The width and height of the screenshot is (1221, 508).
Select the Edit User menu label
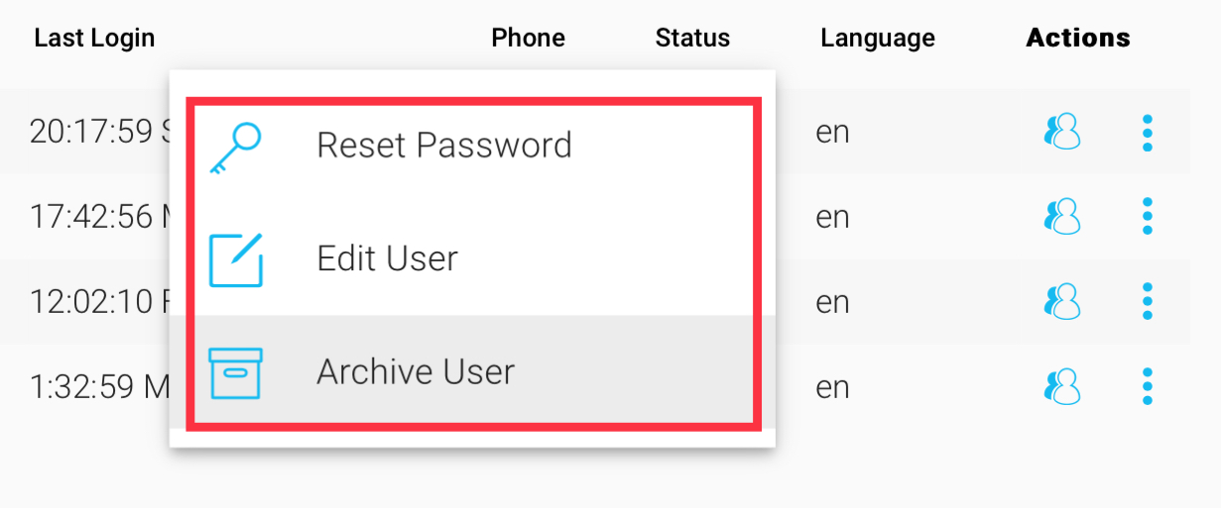(388, 259)
